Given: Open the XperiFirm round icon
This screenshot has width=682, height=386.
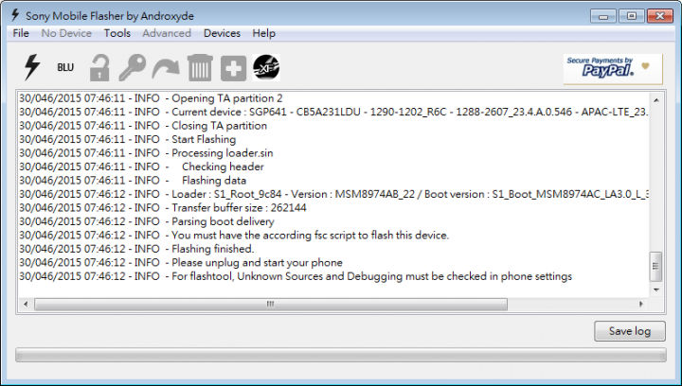Looking at the screenshot, I should [266, 68].
